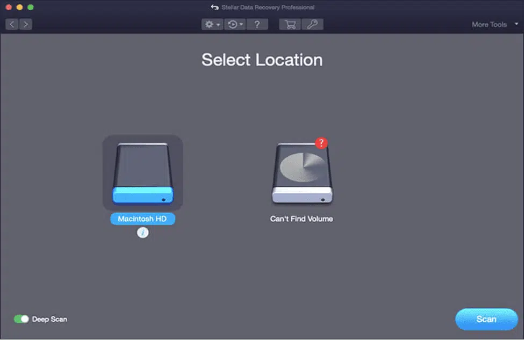Open the help question mark icon

257,24
